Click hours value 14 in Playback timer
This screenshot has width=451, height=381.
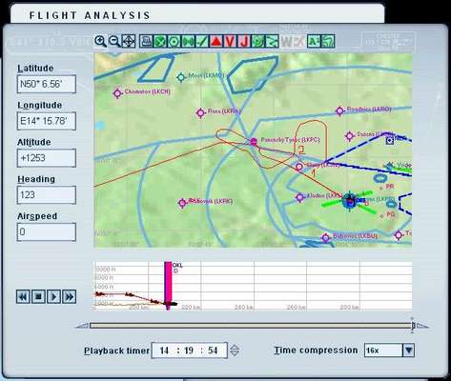[164, 351]
